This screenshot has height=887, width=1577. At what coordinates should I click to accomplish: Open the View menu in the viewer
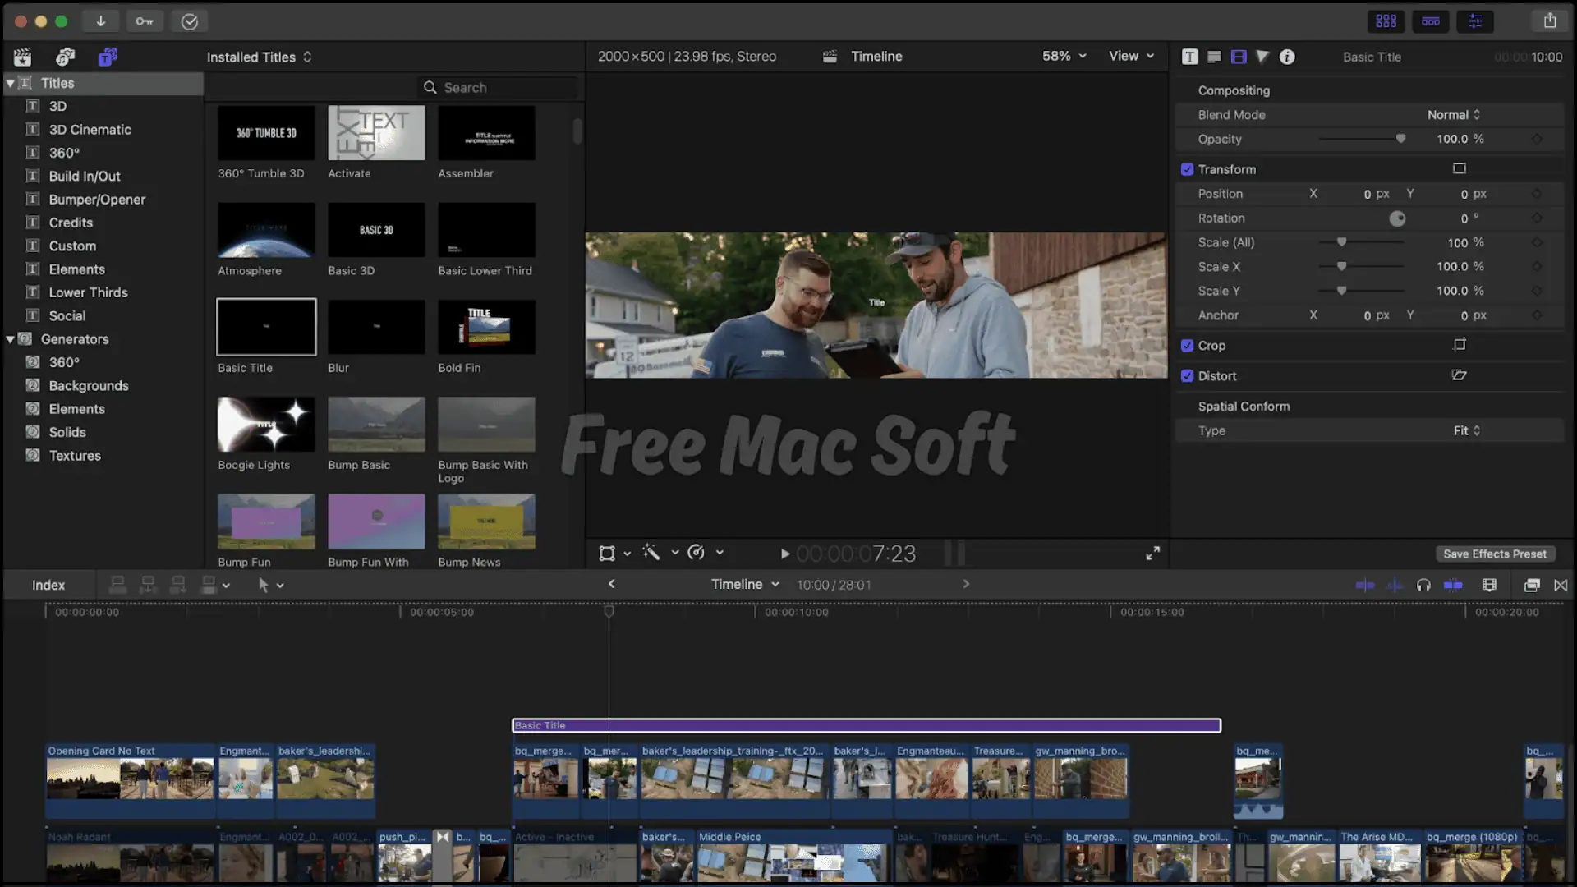[1130, 56]
